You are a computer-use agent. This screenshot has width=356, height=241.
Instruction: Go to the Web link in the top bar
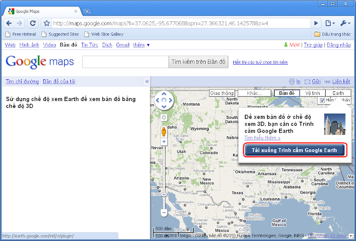[10, 45]
